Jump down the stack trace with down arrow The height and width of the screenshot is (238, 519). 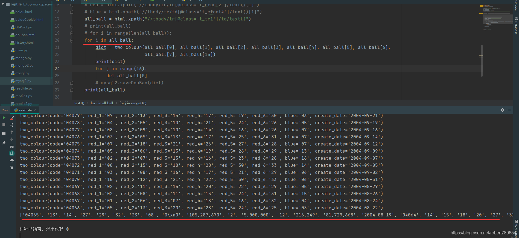(x=12, y=139)
